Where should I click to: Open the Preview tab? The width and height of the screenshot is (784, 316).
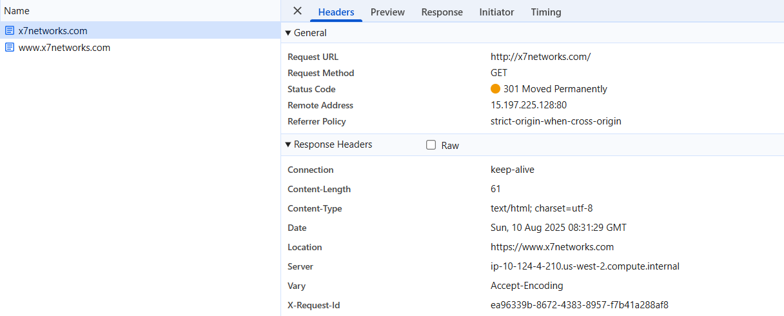pyautogui.click(x=387, y=12)
